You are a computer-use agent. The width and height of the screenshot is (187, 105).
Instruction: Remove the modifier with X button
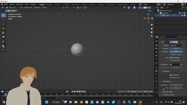(x=181, y=42)
